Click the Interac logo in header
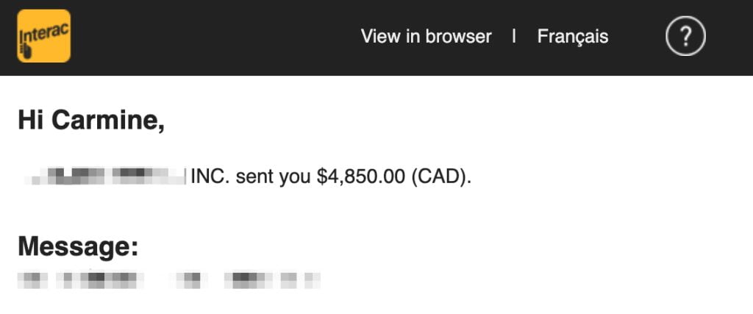 click(x=44, y=35)
